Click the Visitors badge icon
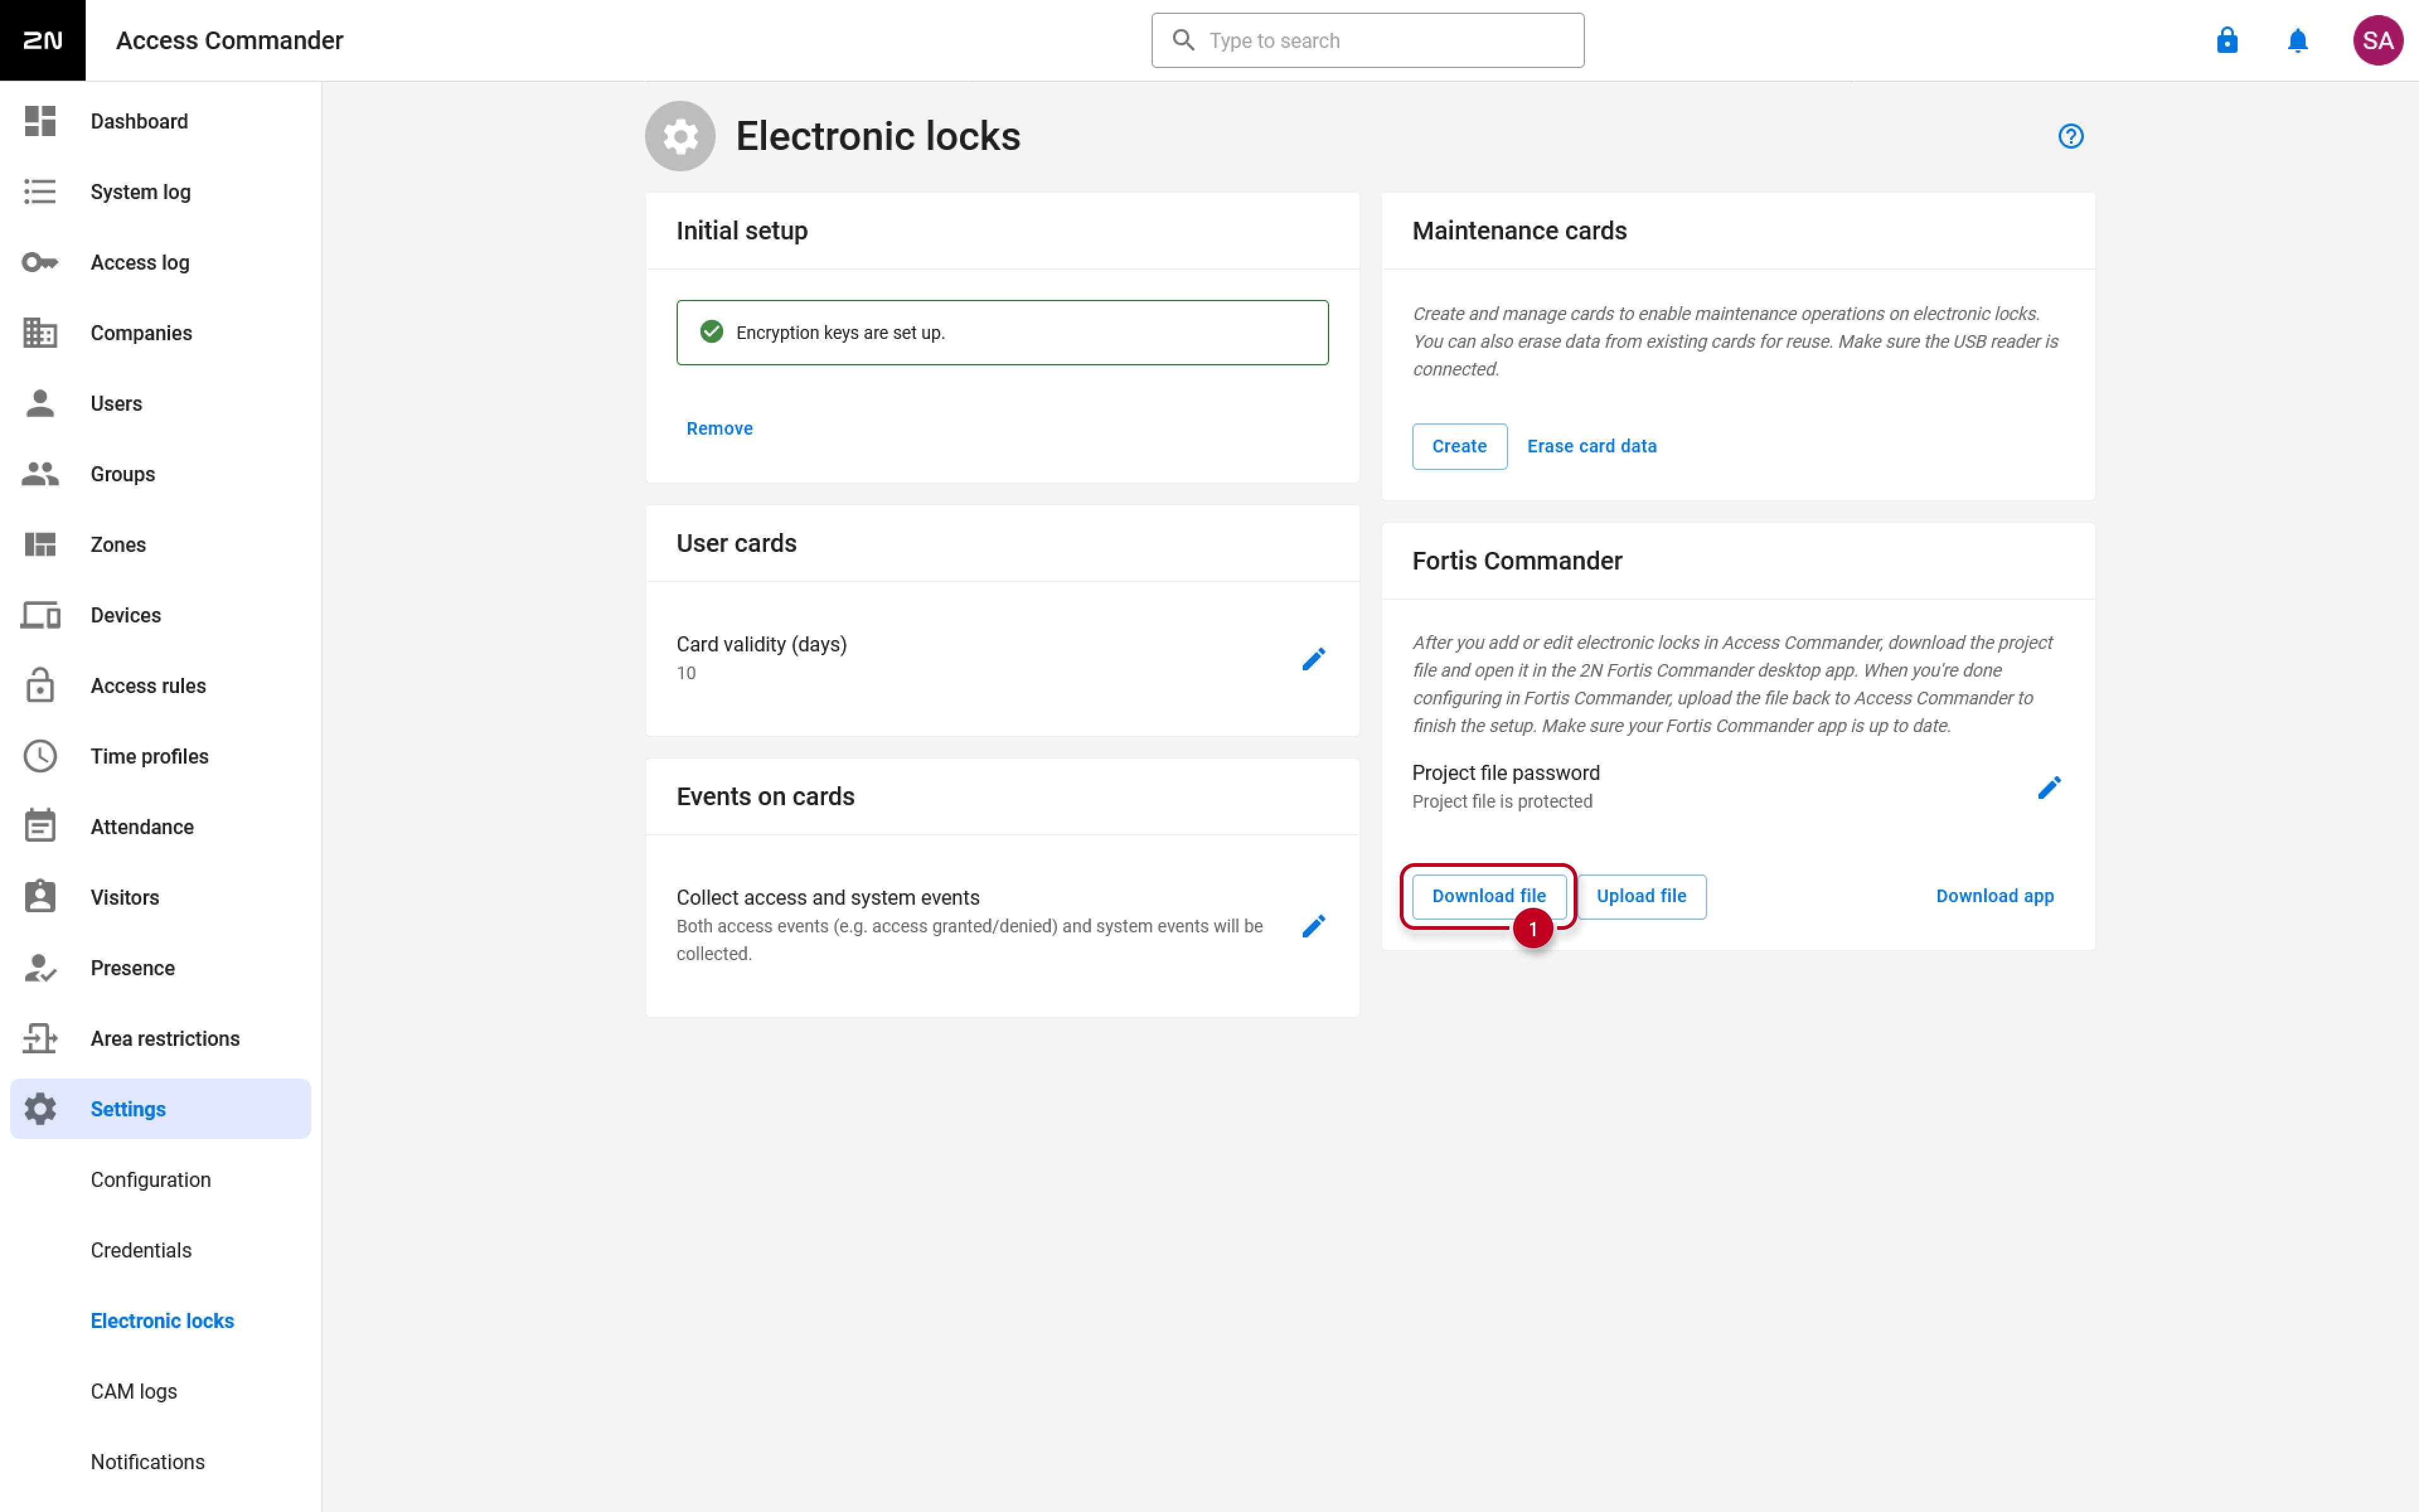Viewport: 2419px width, 1512px height. [40, 897]
